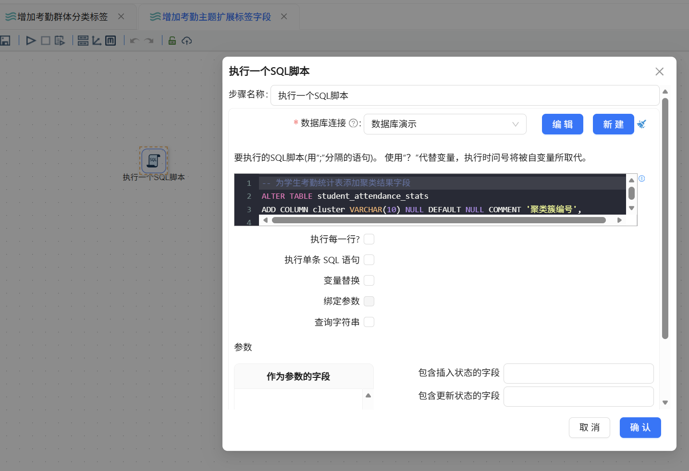Click the axis chart icon in the toolbar
The width and height of the screenshot is (689, 471).
coord(97,41)
